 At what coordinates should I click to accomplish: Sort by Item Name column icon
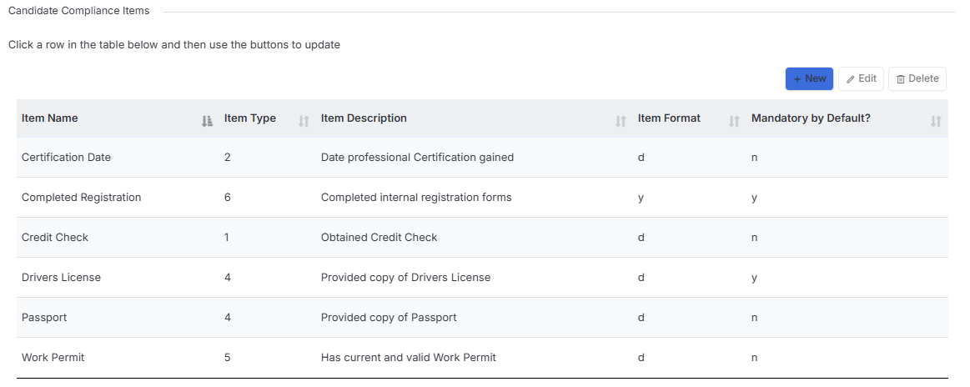[207, 121]
